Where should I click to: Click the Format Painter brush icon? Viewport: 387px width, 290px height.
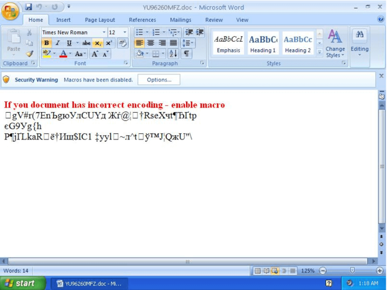[x=29, y=54]
